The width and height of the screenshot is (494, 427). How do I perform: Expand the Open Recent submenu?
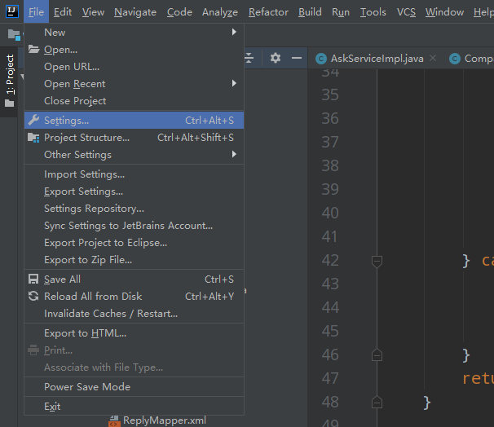pos(134,83)
